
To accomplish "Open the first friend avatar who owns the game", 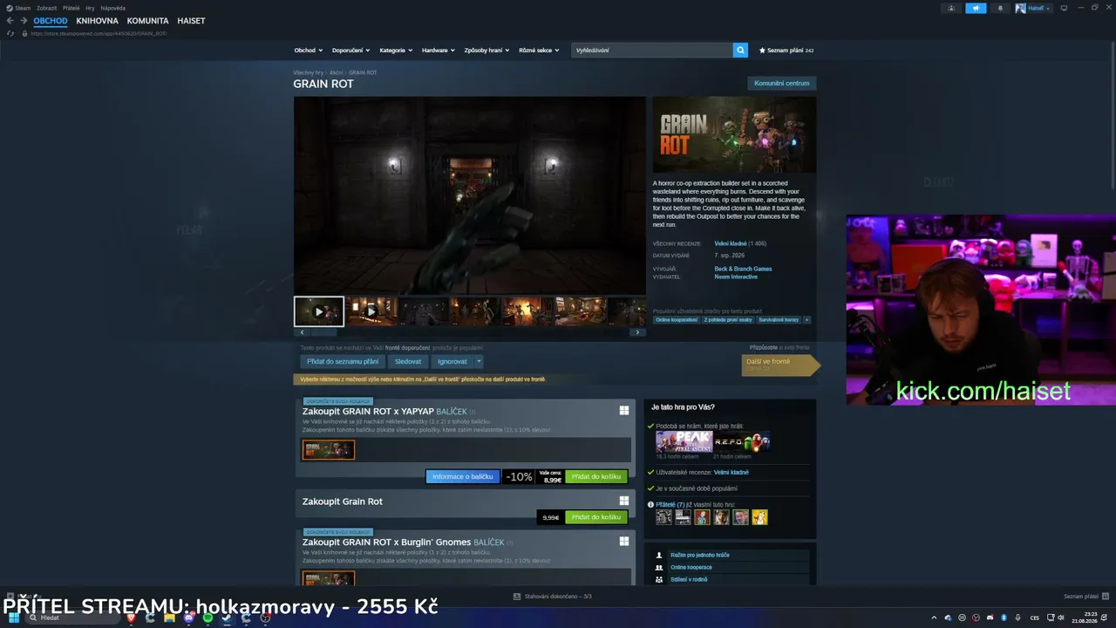I will click(663, 517).
